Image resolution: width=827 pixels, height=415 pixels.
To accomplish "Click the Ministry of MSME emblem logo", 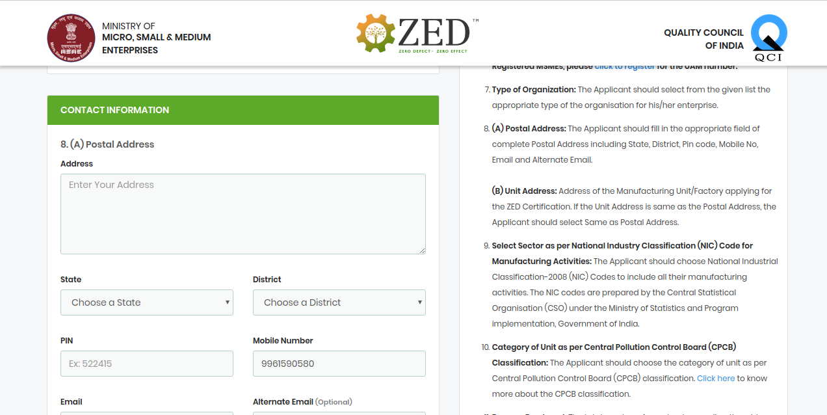I will [71, 37].
